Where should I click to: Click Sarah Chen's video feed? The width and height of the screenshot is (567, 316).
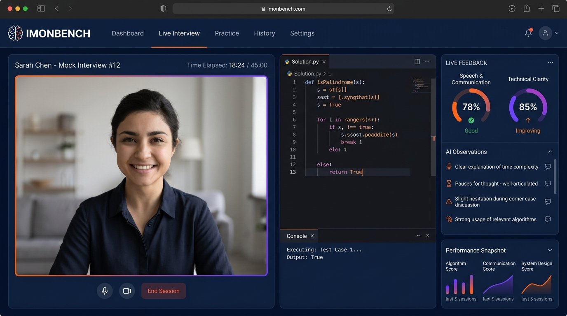point(141,176)
